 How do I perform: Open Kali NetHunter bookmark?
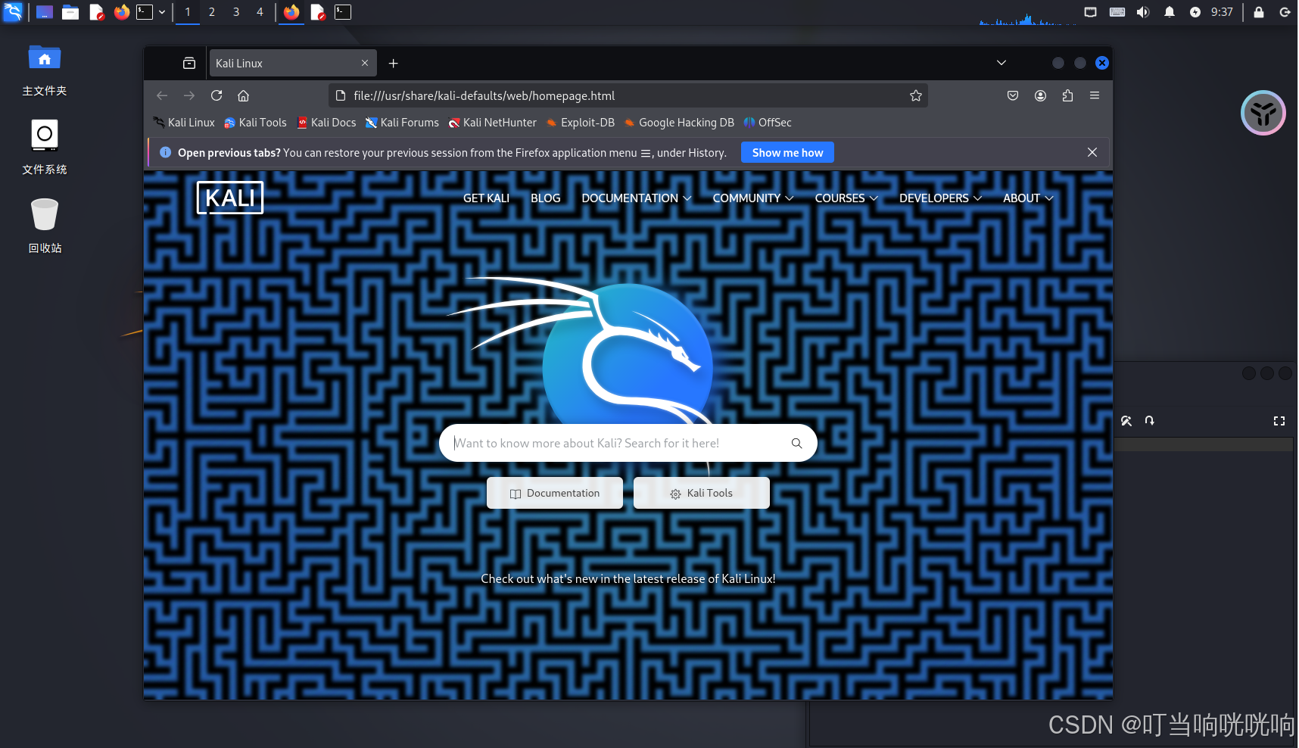(x=492, y=123)
